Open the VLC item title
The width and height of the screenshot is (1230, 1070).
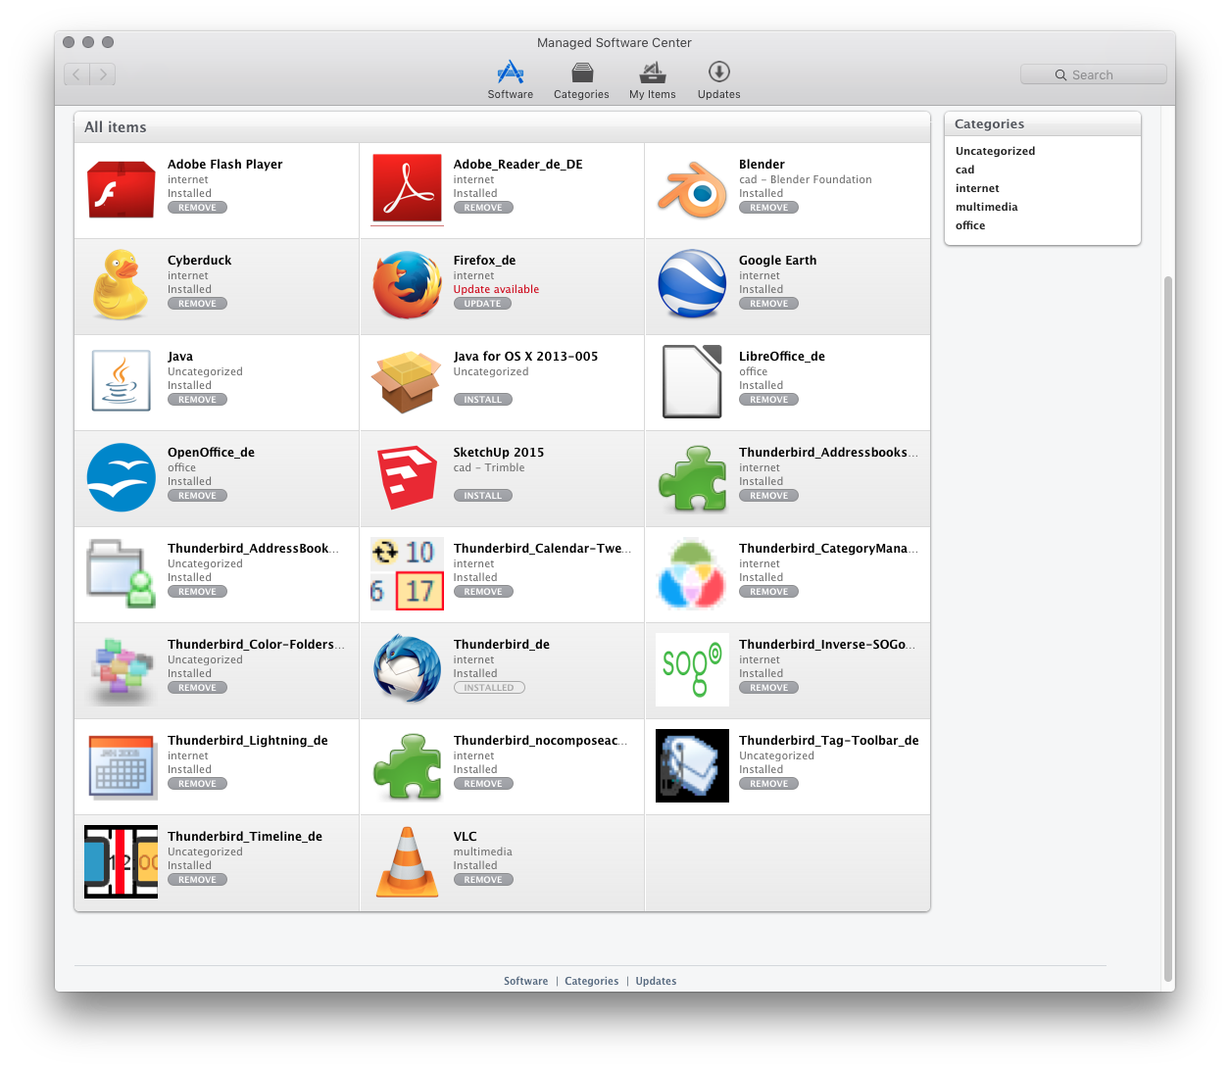pos(465,837)
